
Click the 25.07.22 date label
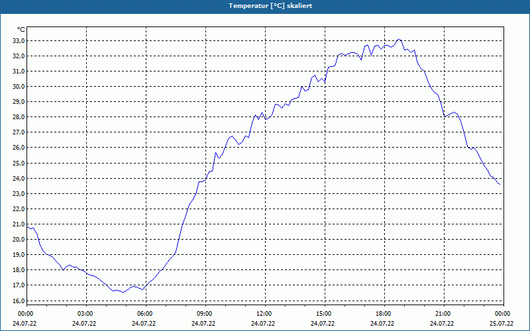502,324
